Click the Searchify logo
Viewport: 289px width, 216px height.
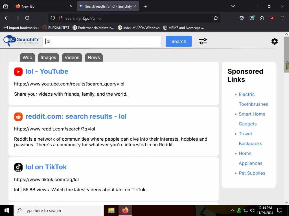coord(21,40)
